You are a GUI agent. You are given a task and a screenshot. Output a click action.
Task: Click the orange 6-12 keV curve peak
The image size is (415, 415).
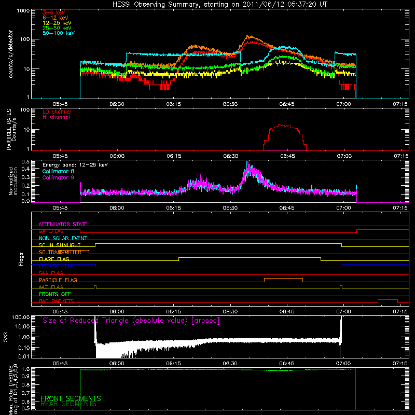click(248, 36)
